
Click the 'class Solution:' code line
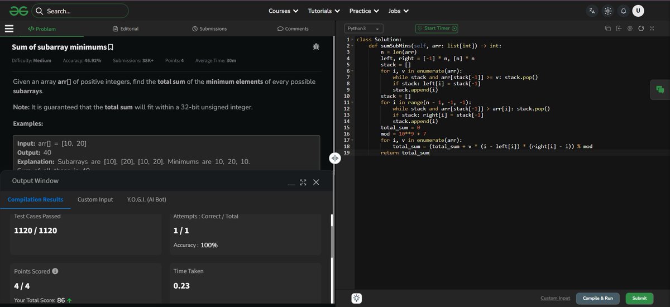379,40
